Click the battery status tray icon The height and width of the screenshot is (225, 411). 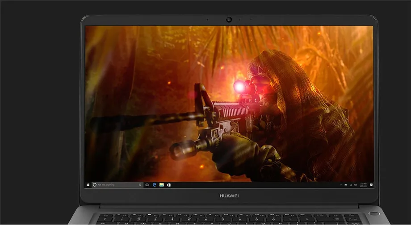tap(346, 185)
